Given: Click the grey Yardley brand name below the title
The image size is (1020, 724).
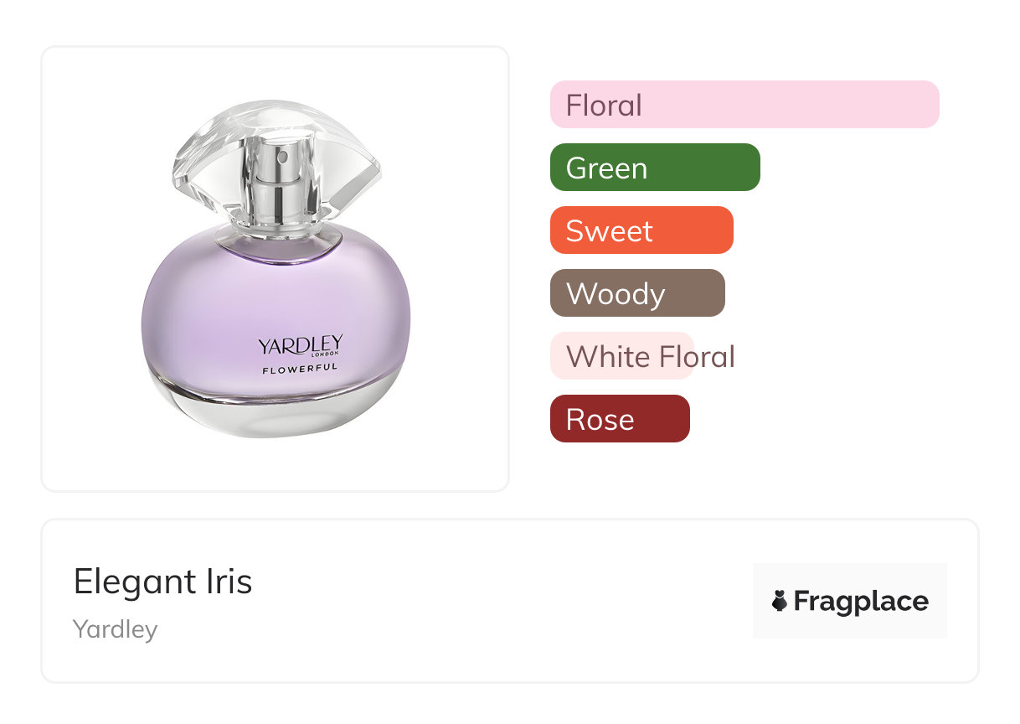Looking at the screenshot, I should pos(115,628).
